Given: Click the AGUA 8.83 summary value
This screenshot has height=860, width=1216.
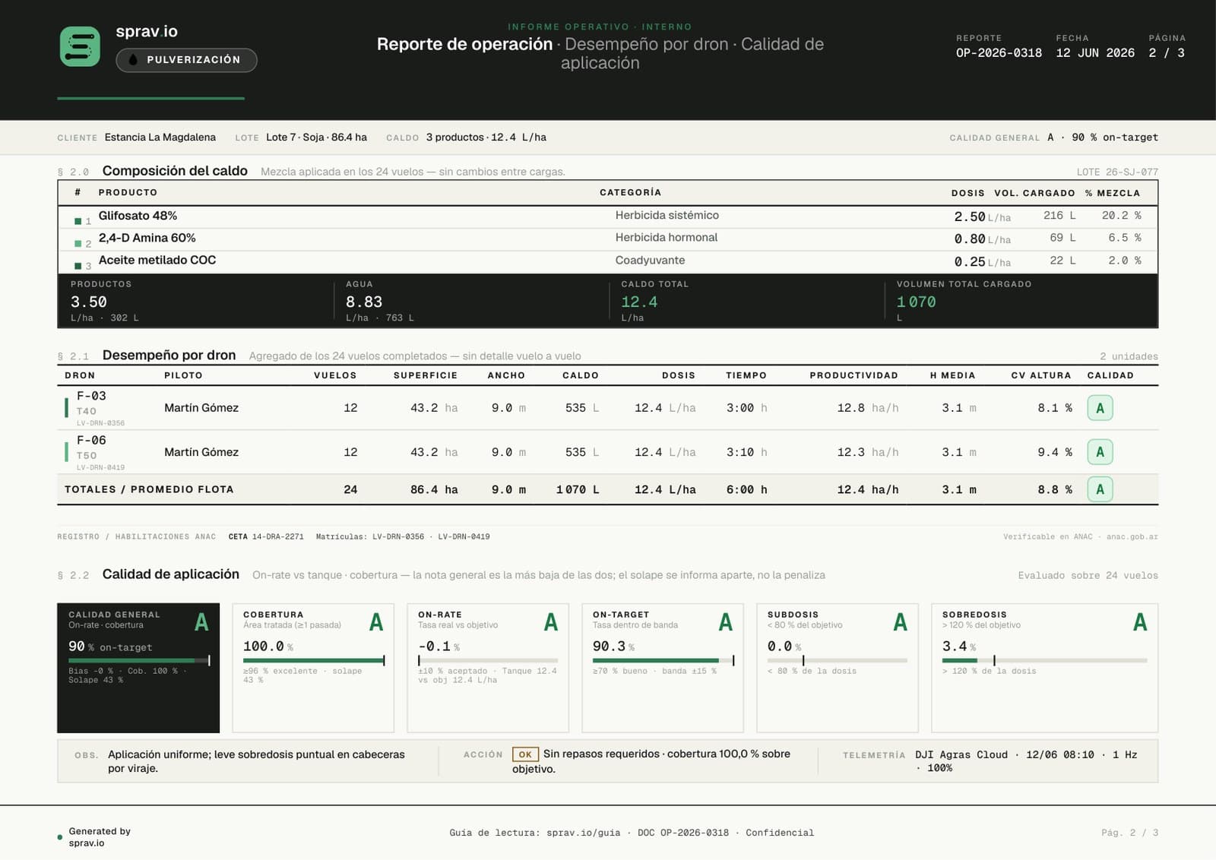Looking at the screenshot, I should point(364,302).
